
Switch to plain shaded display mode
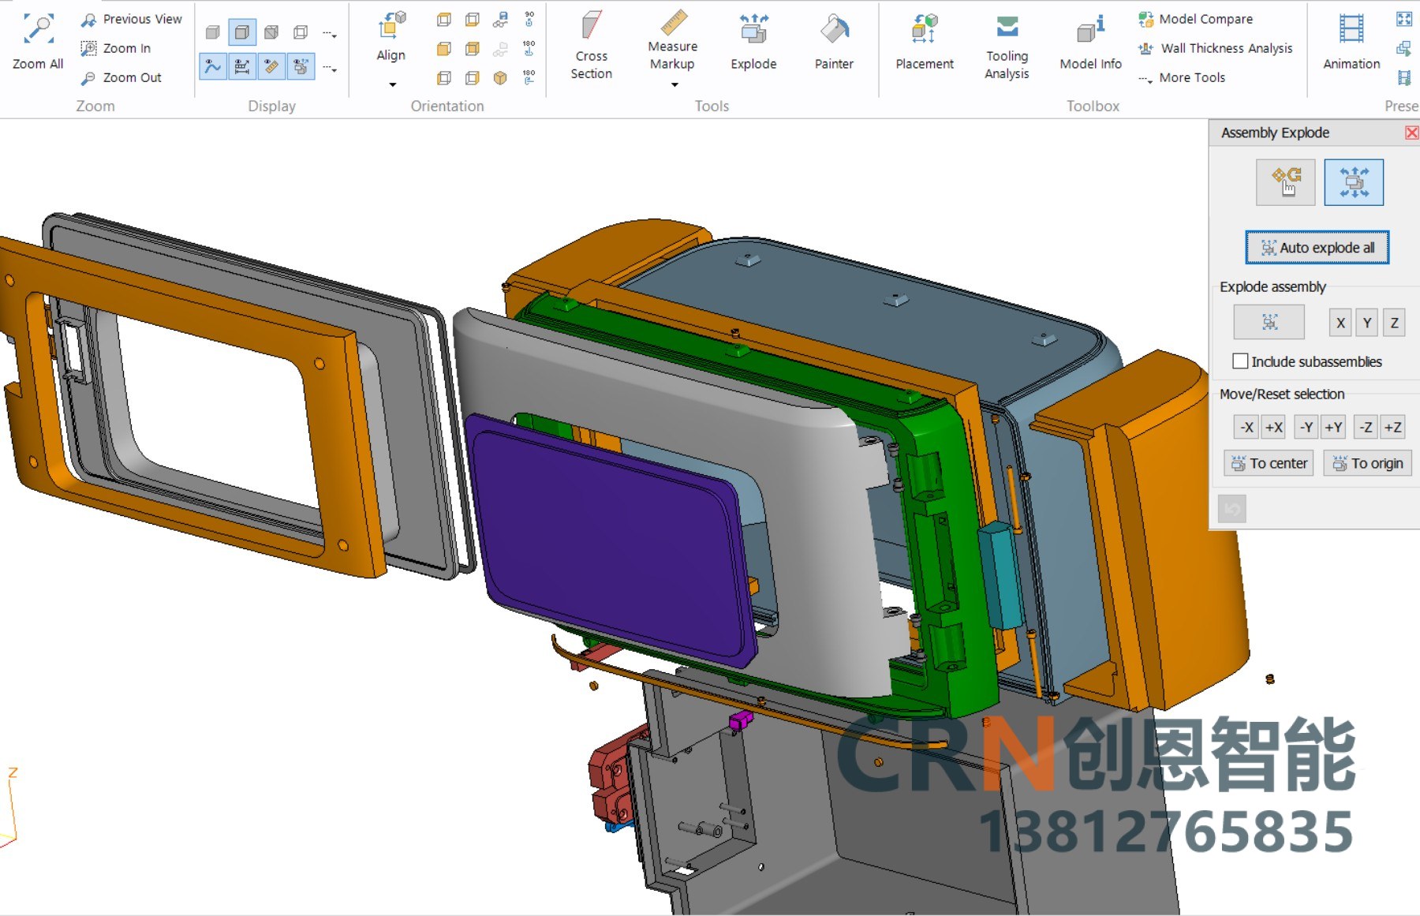(213, 32)
